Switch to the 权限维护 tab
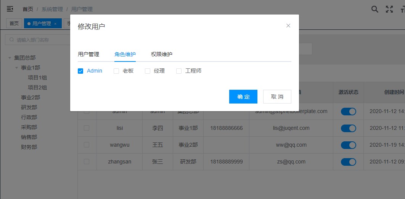Viewport: 405px width, 199px height. pos(161,54)
